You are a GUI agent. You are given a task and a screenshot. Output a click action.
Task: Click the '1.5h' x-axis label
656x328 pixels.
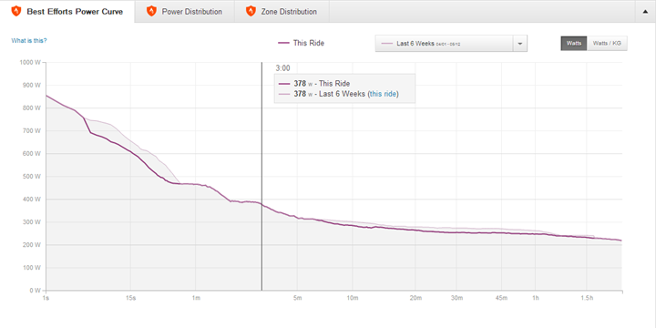point(587,298)
